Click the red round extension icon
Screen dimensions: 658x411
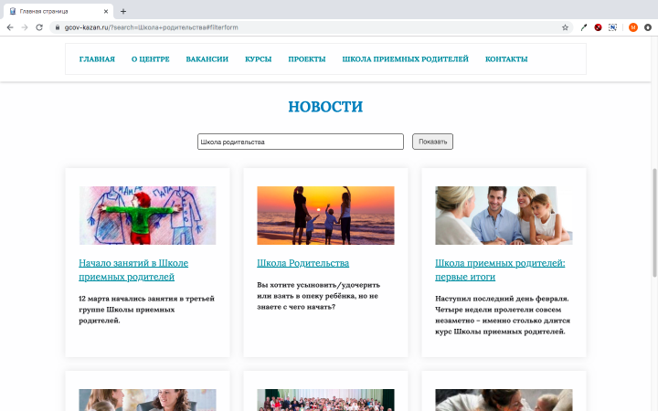click(598, 27)
